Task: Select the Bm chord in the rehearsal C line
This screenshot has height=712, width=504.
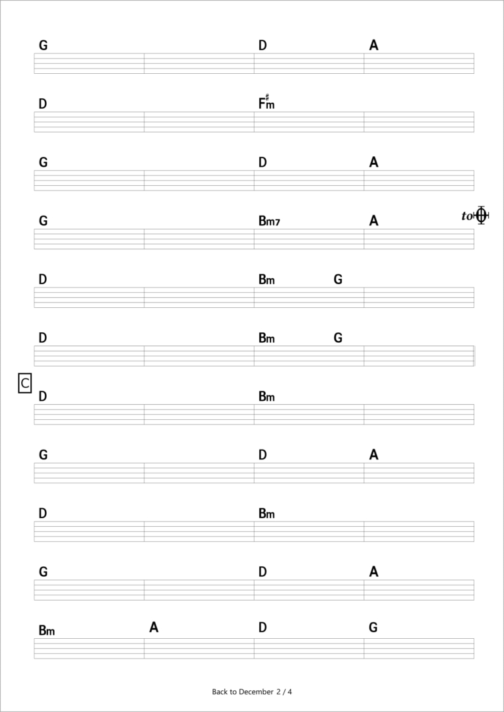Action: (267, 397)
